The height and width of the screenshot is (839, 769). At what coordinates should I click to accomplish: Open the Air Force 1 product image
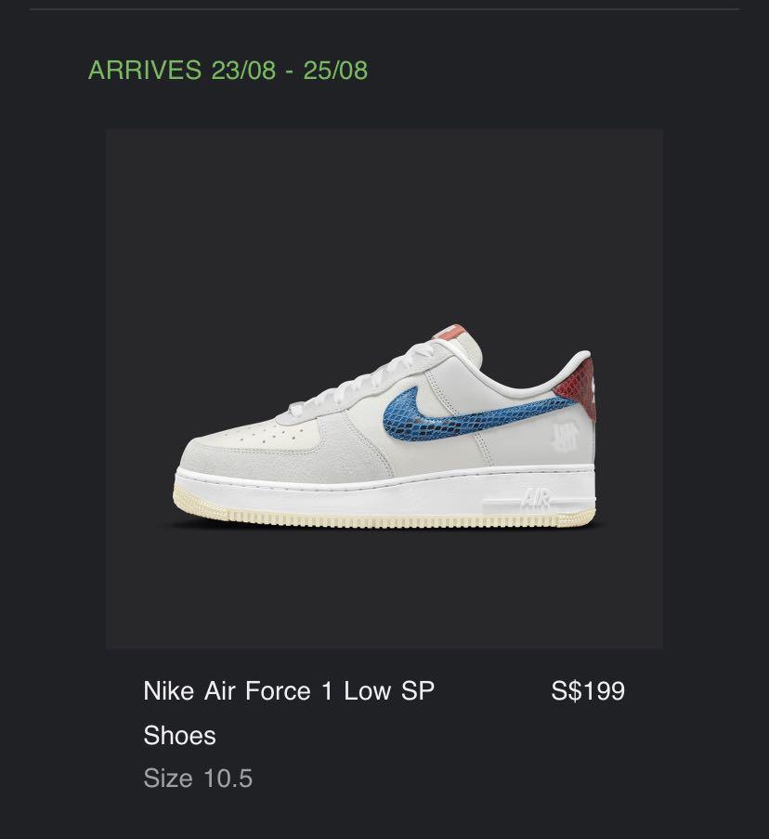(x=384, y=388)
